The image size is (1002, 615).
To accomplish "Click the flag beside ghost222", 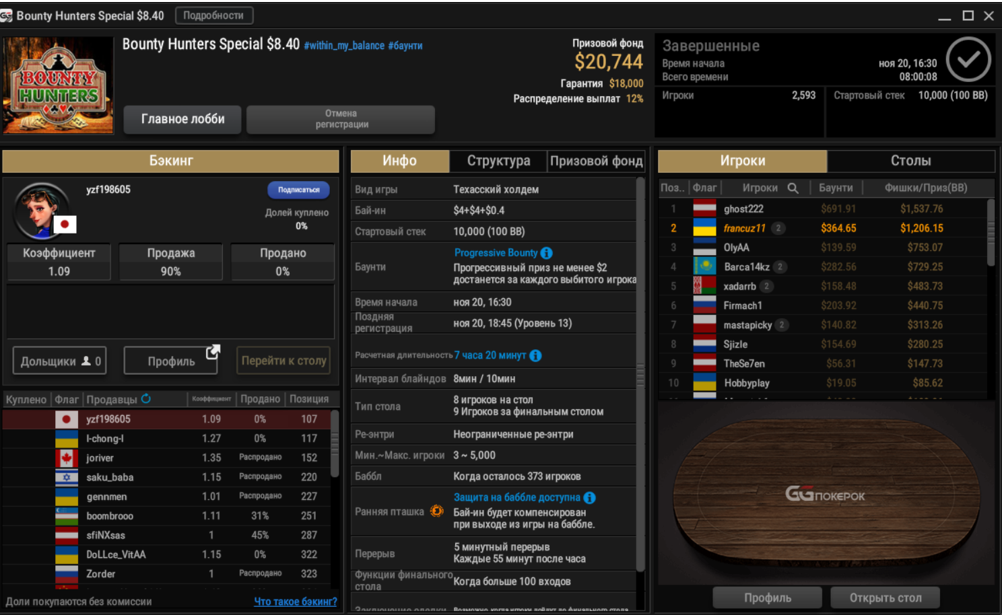I will [704, 209].
